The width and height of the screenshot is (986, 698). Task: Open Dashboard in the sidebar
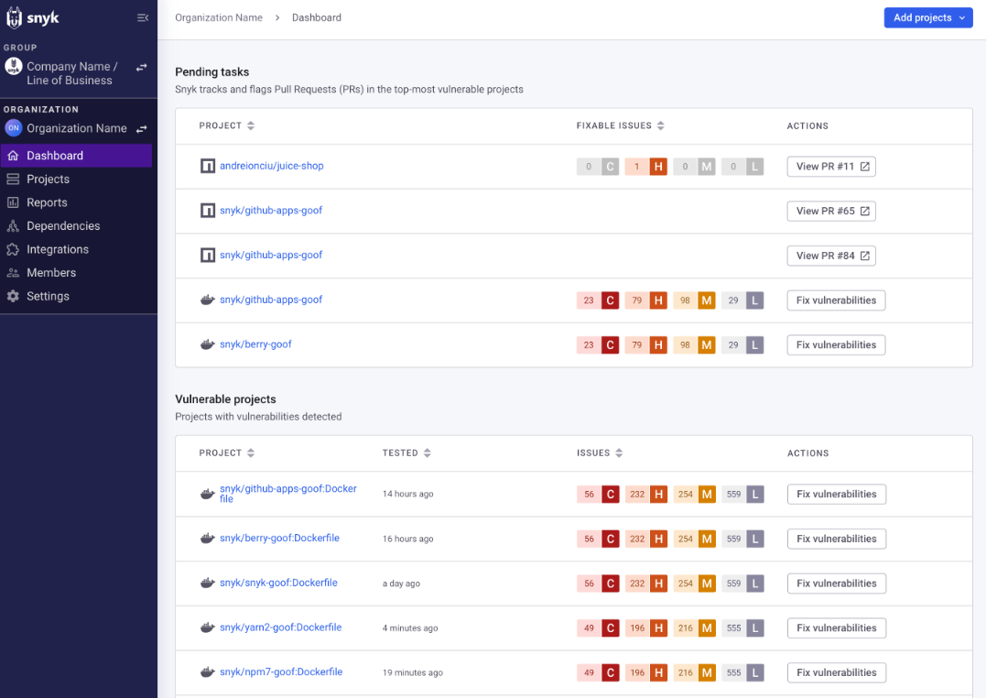(x=76, y=156)
